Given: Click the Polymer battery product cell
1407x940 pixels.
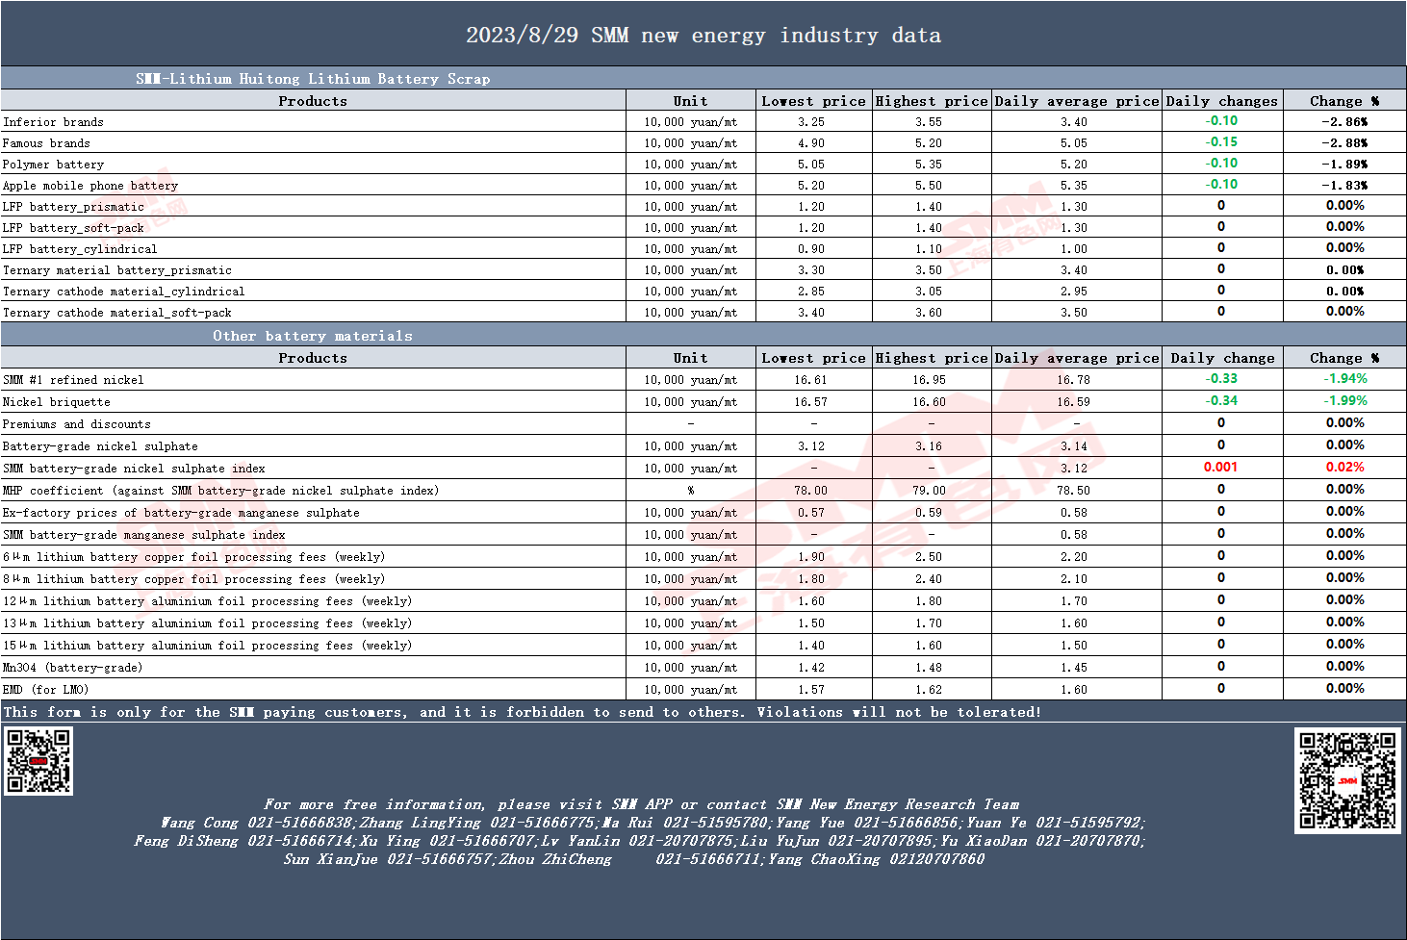Looking at the screenshot, I should pos(53,165).
